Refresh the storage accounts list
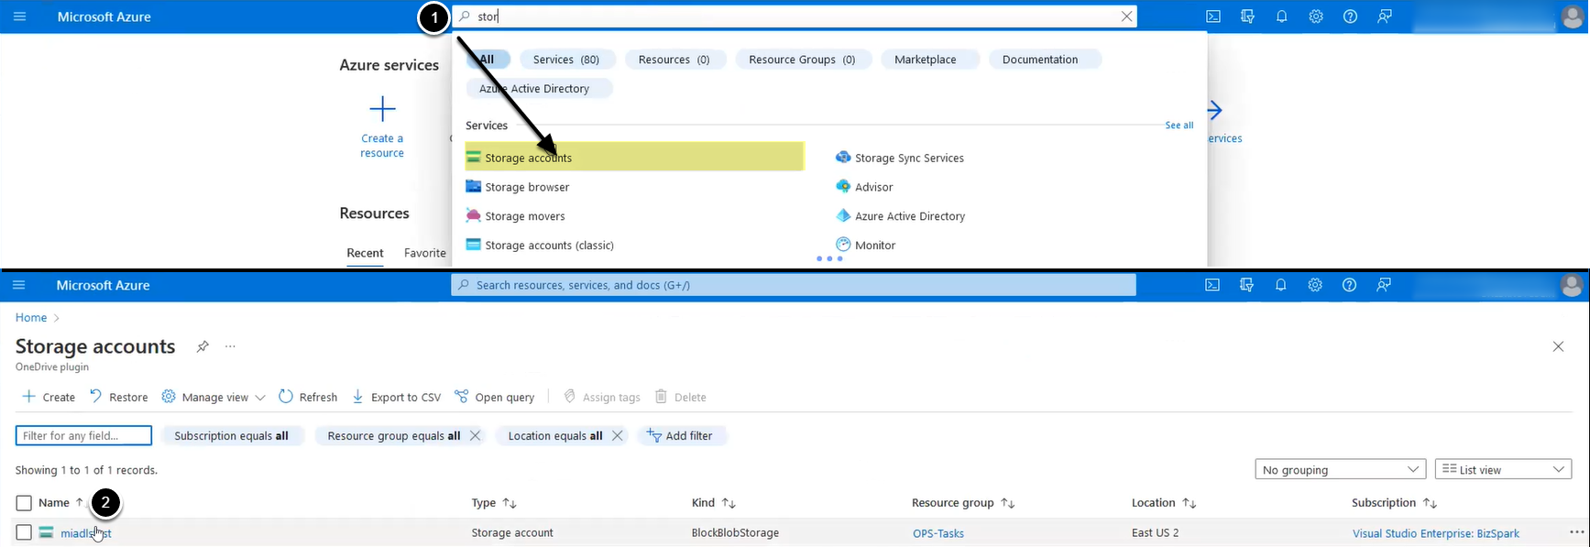Image resolution: width=1590 pixels, height=547 pixels. click(308, 397)
